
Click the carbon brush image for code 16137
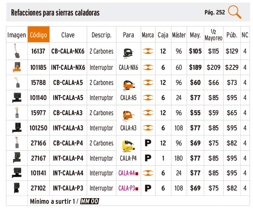point(17,51)
